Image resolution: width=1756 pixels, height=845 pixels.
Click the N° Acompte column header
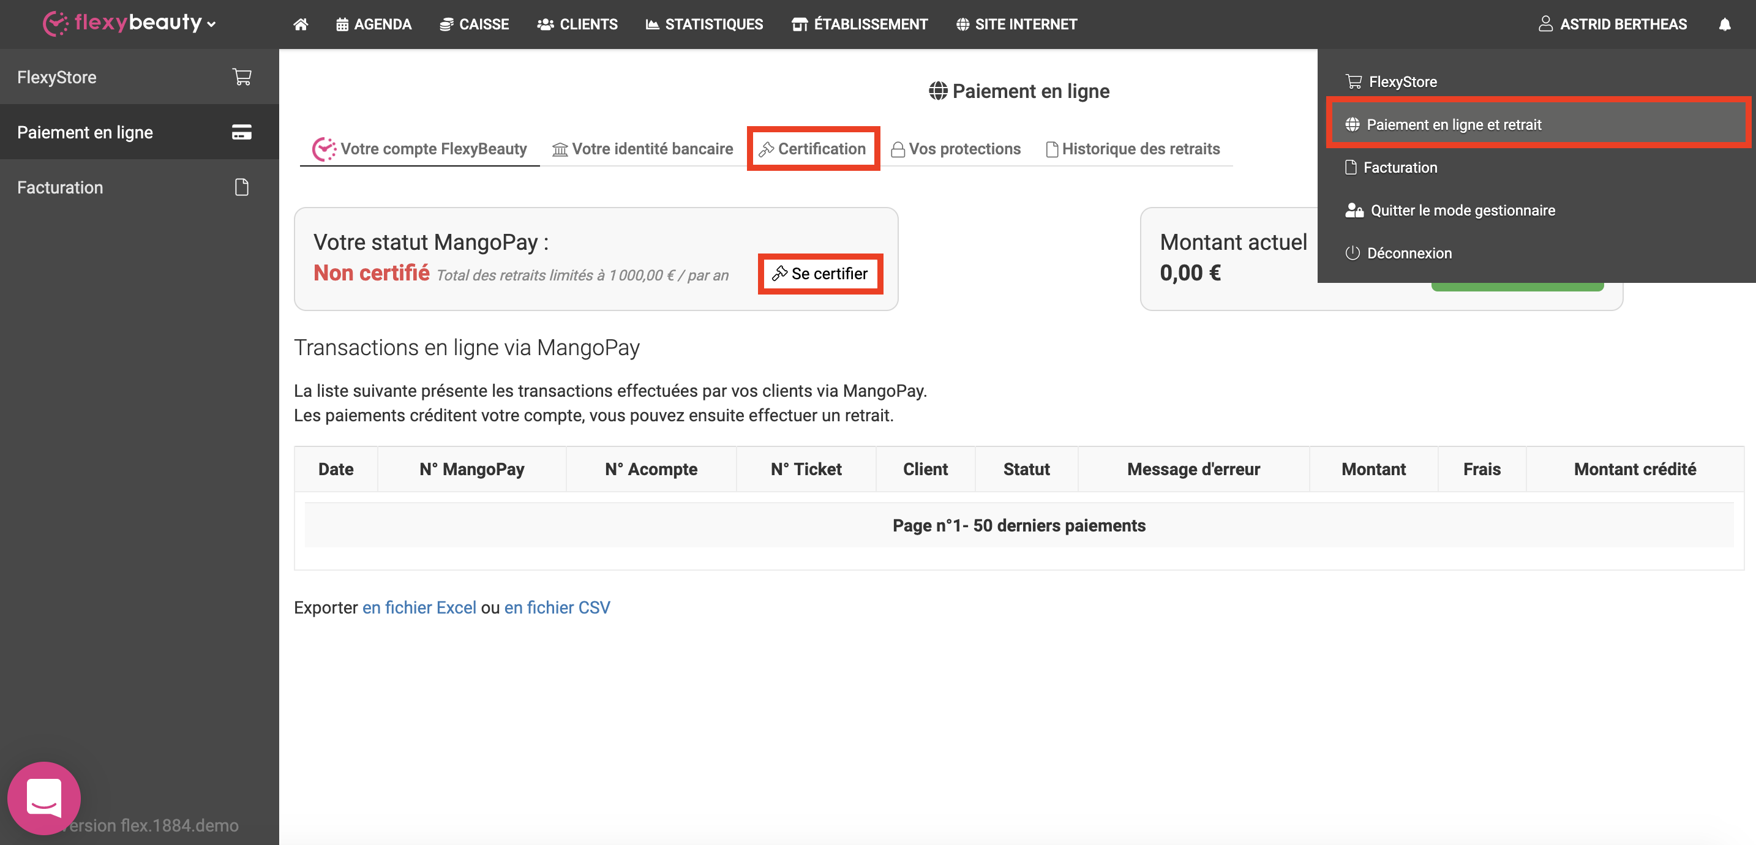point(651,469)
